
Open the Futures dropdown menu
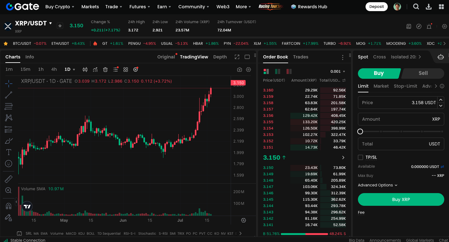tap(140, 7)
